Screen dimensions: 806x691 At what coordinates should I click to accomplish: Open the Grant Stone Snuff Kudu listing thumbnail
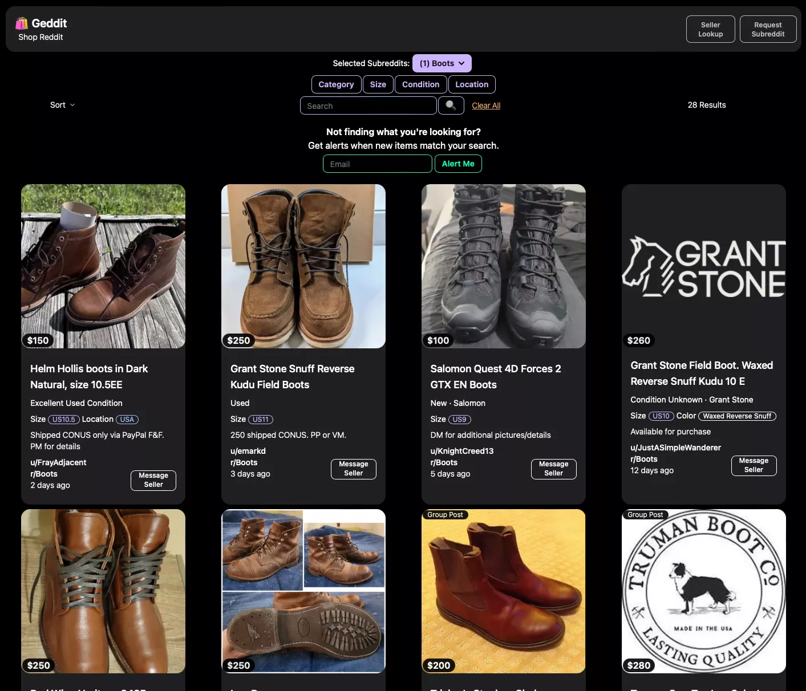(x=303, y=266)
